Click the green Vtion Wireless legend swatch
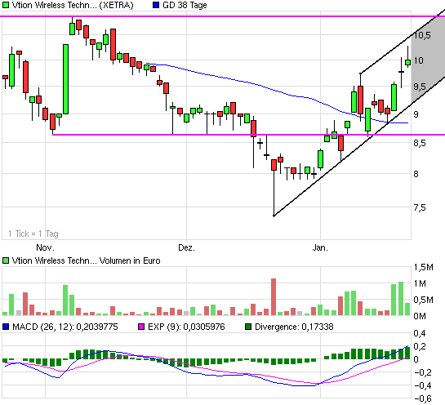Image resolution: width=445 pixels, height=405 pixels. pos(6,5)
